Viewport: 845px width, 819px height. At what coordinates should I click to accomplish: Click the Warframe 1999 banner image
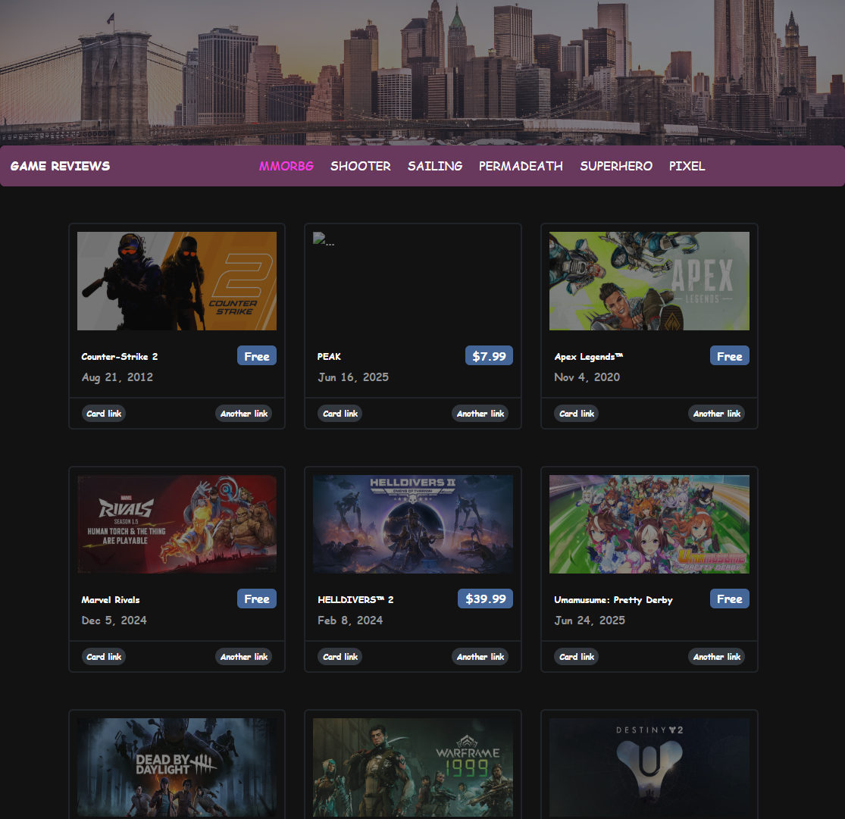tap(413, 767)
